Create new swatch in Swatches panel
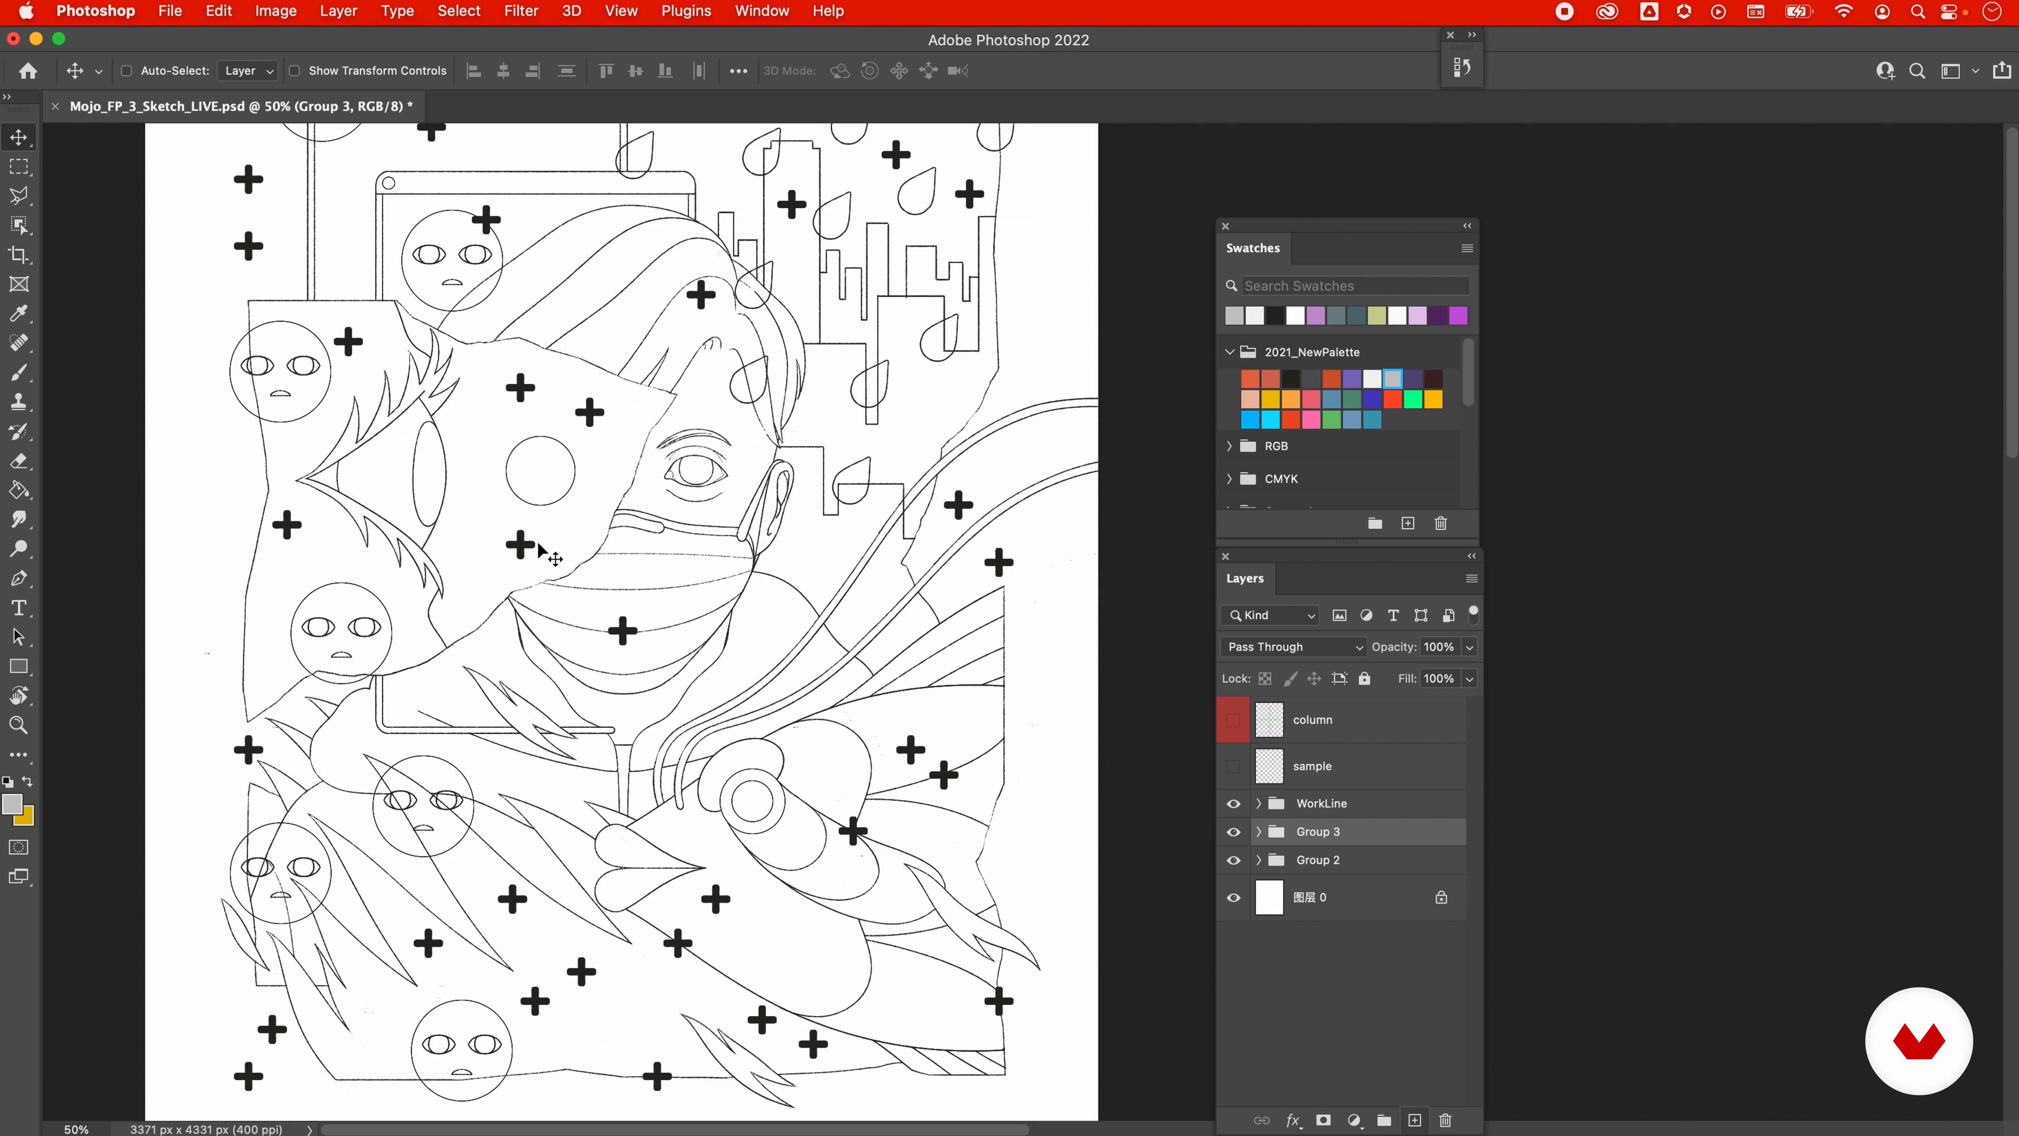Viewport: 2019px width, 1136px height. pos(1408,523)
